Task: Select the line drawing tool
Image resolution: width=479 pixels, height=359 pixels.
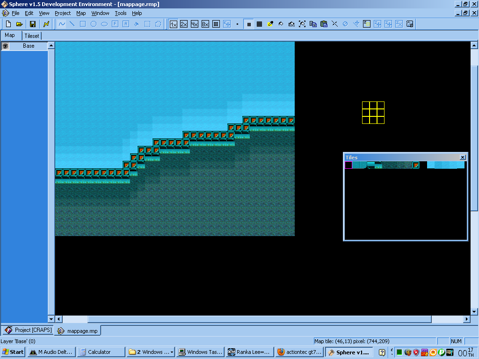Action: (72, 24)
